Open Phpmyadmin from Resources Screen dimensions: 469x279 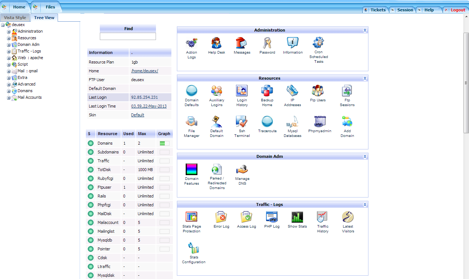320,122
